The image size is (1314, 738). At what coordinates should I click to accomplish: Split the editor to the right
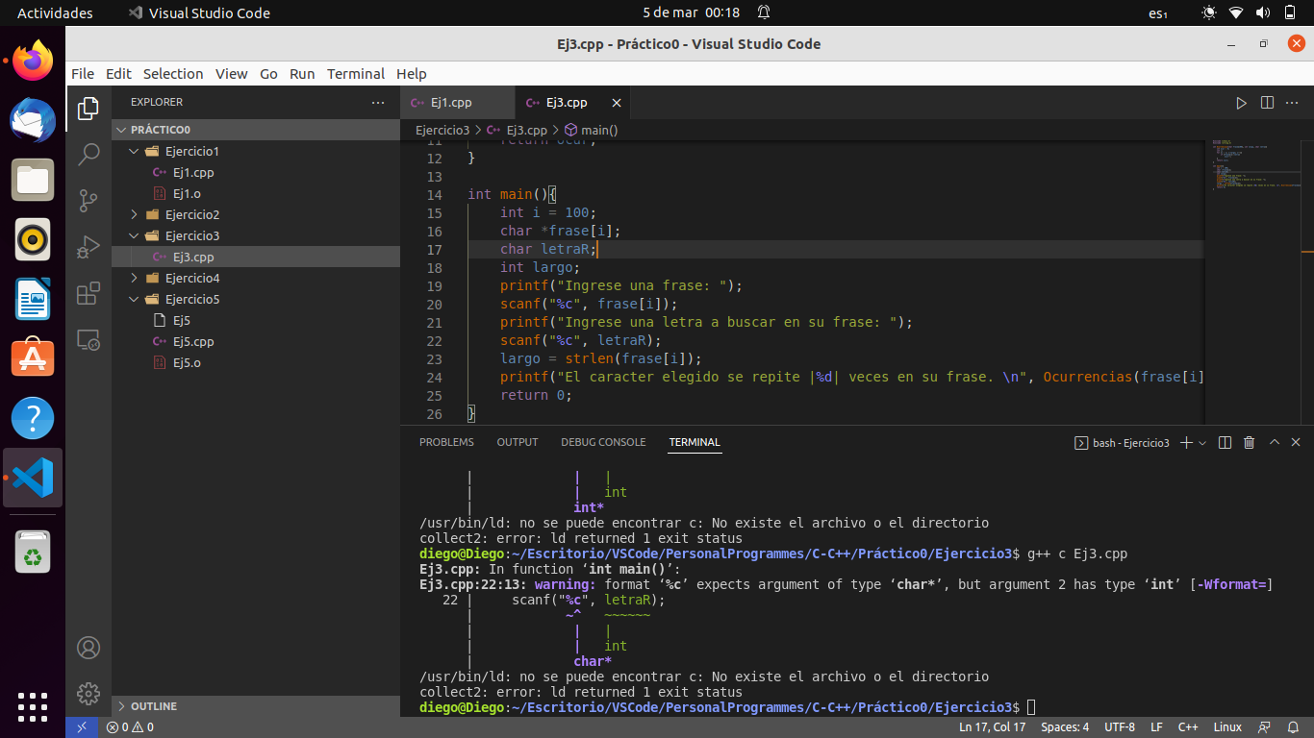click(x=1267, y=103)
